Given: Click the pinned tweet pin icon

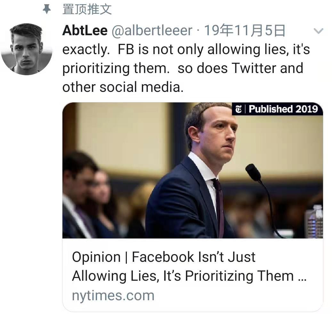Looking at the screenshot, I should point(47,9).
